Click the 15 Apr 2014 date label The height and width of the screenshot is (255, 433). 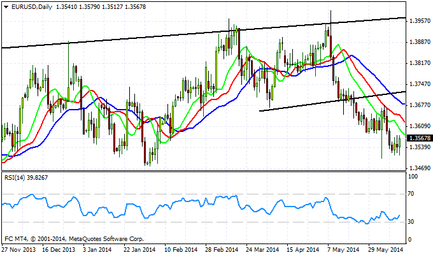(x=303, y=249)
